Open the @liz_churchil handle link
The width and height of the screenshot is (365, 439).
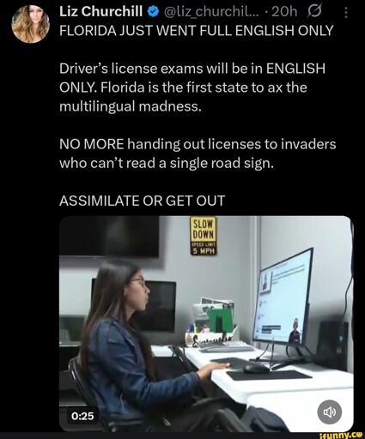(211, 12)
